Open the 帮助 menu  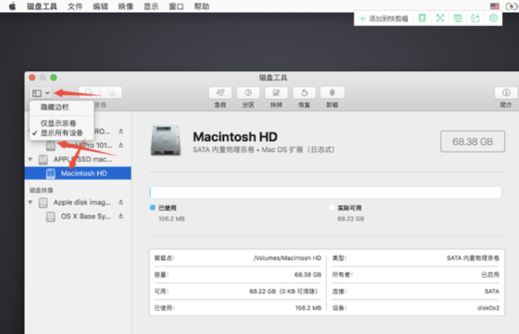(x=202, y=7)
